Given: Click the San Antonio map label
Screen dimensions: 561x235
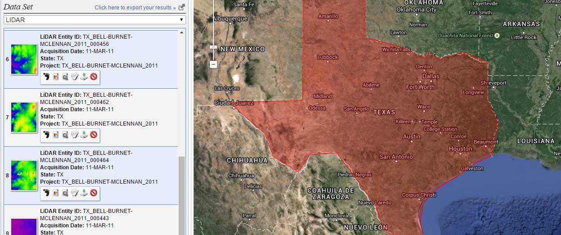Looking at the screenshot, I should 396,157.
